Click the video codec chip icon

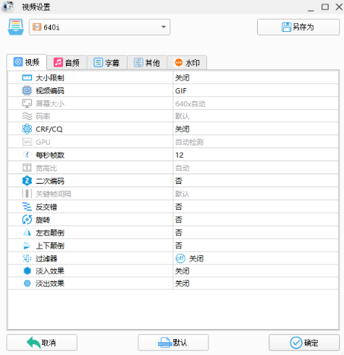pos(27,90)
